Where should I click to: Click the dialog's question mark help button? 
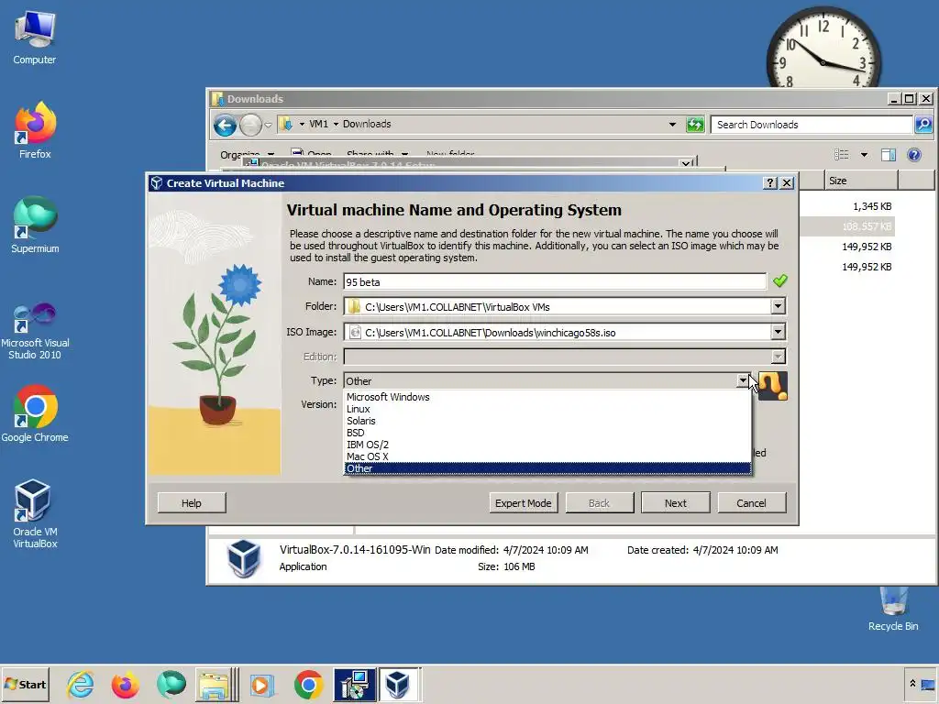click(770, 183)
